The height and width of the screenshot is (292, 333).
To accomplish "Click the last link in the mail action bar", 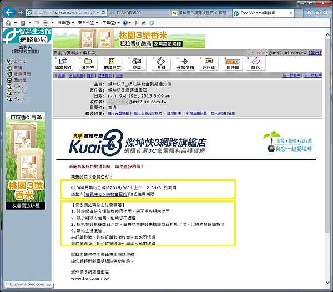I will pyautogui.click(x=119, y=75).
